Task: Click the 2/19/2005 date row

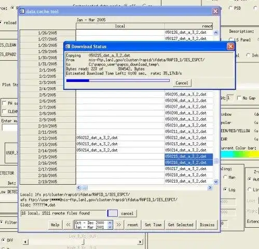Action: click(x=48, y=182)
